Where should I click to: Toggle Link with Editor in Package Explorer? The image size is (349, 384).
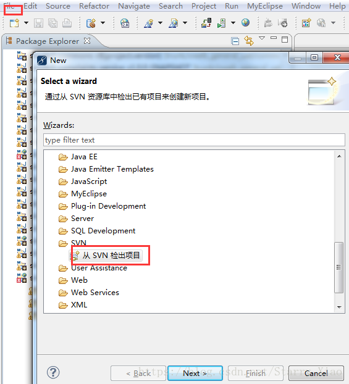pos(249,41)
